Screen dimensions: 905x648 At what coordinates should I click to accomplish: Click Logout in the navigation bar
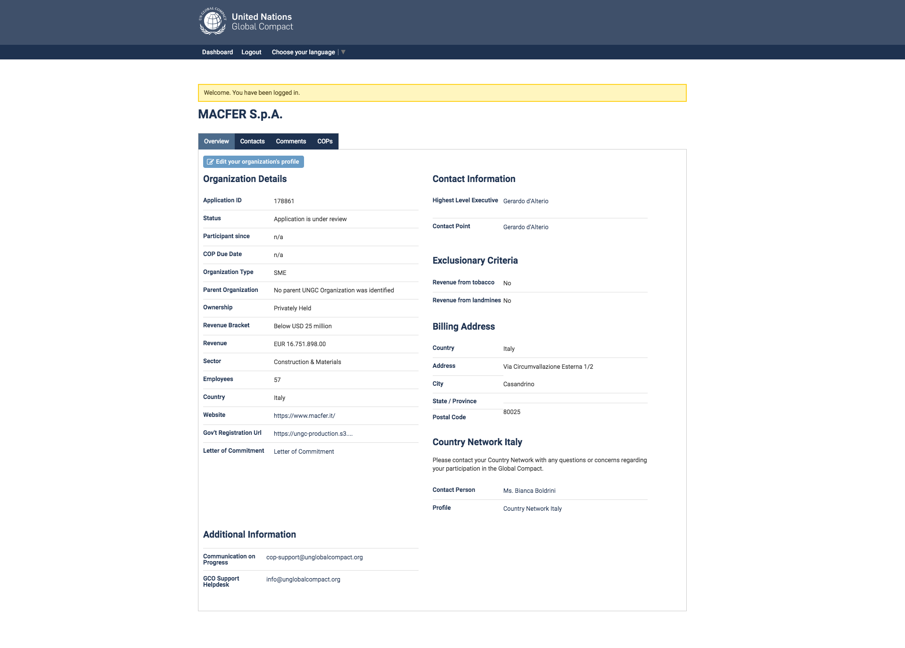pos(251,52)
